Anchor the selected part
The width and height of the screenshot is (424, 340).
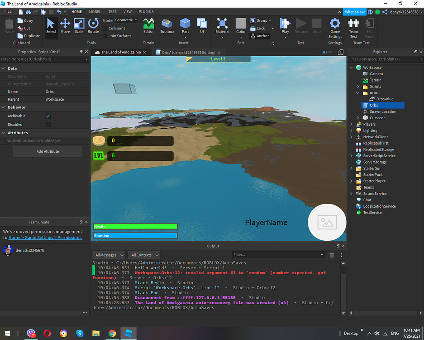pyautogui.click(x=260, y=36)
